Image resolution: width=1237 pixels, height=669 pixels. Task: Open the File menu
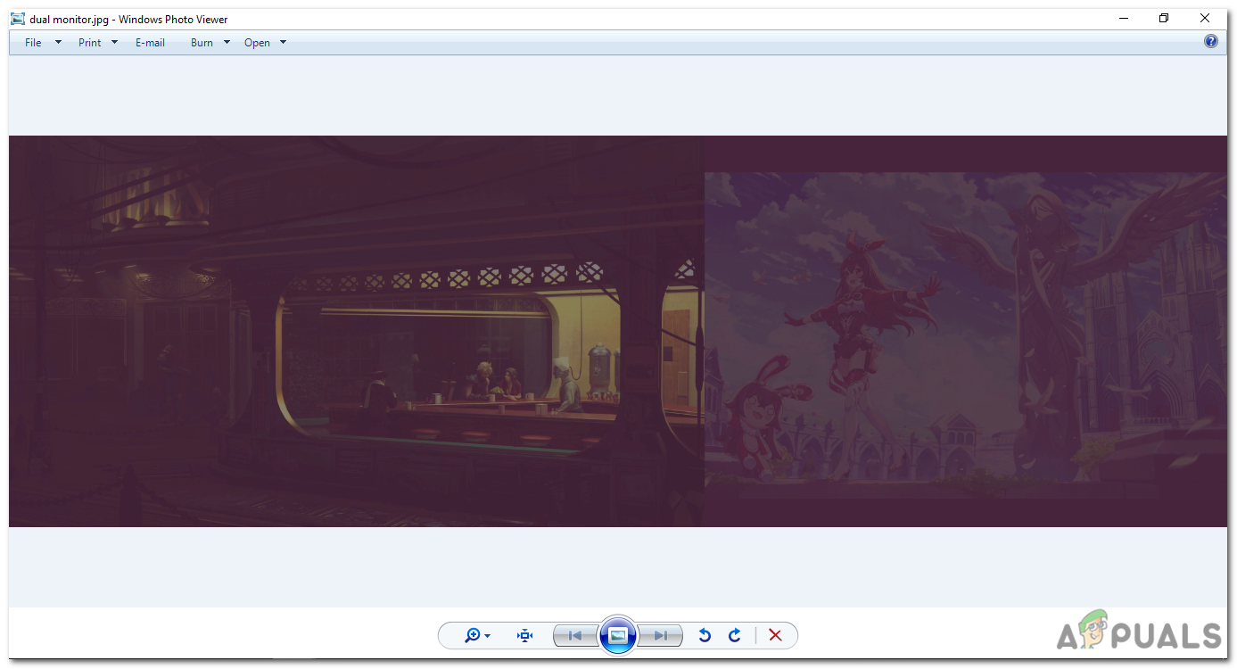pos(32,42)
